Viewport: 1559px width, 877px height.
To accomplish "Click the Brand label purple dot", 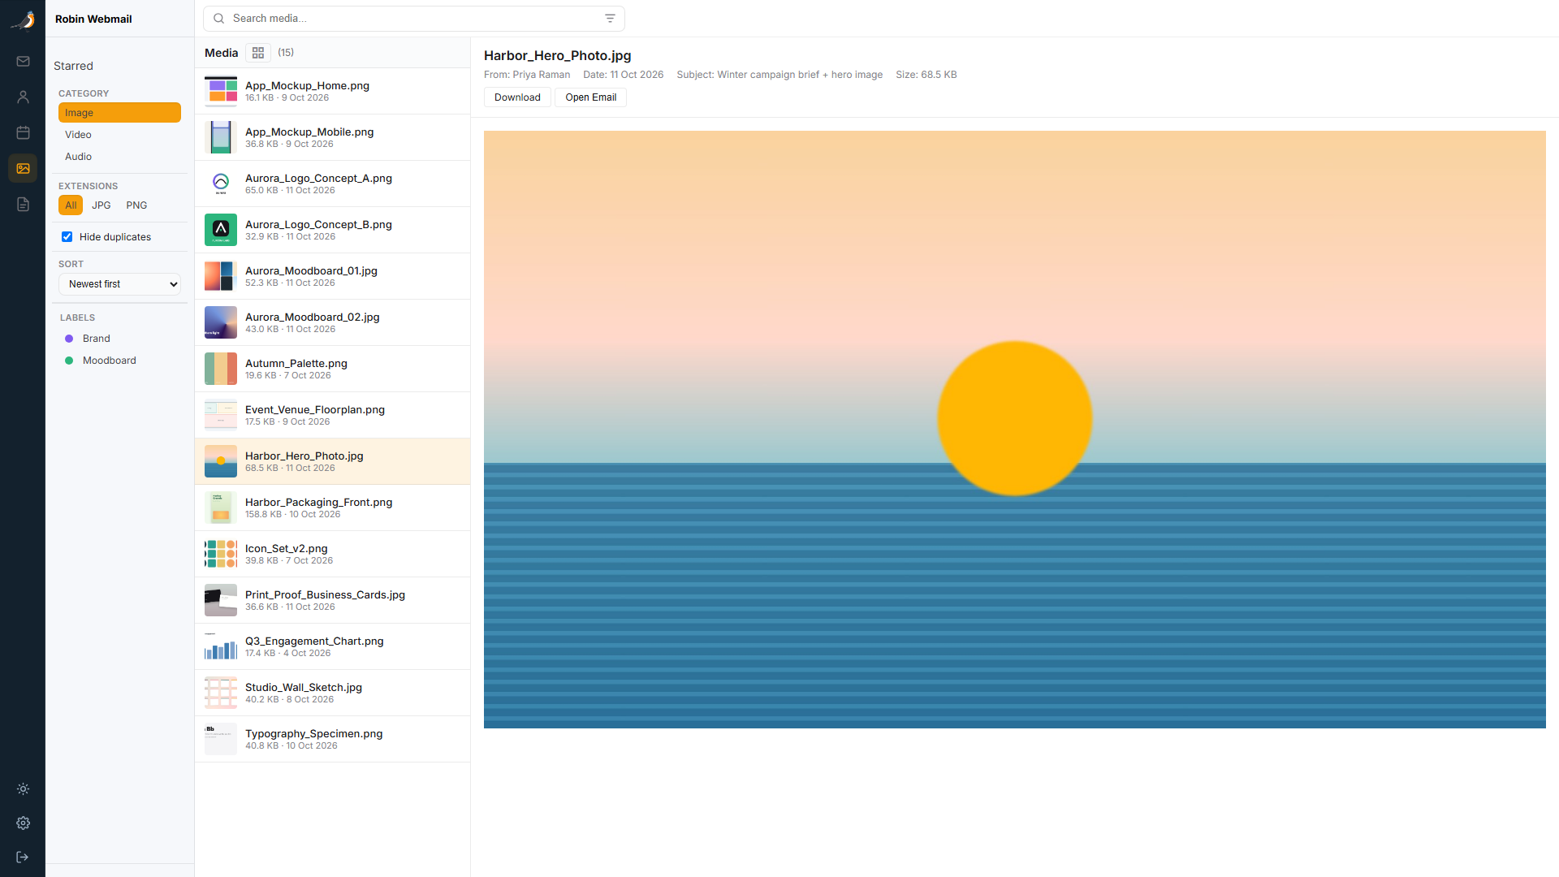I will (x=69, y=339).
